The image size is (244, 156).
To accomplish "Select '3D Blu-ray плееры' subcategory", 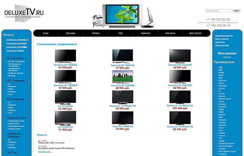I will pos(16,73).
